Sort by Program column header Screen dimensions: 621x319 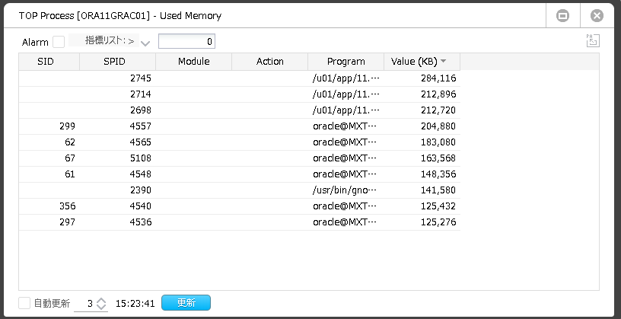click(346, 62)
